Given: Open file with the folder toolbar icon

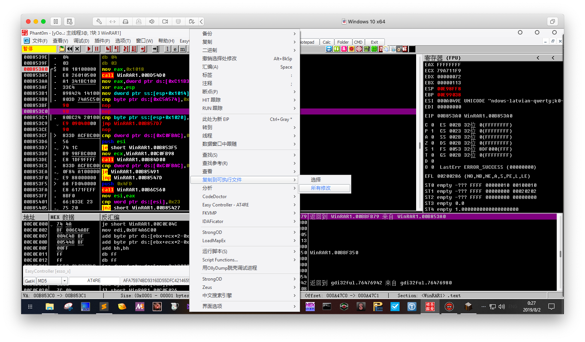Looking at the screenshot, I should click(62, 49).
